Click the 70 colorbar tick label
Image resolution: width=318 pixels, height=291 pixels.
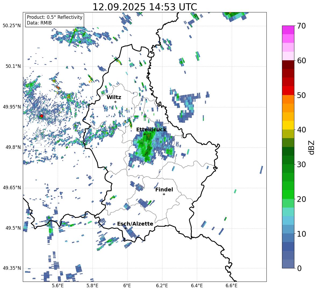click(x=301, y=26)
